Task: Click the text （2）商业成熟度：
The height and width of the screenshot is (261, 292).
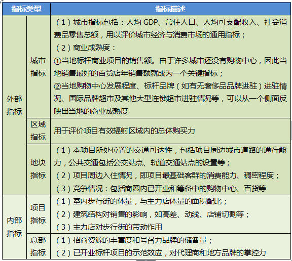Action: [x=85, y=48]
